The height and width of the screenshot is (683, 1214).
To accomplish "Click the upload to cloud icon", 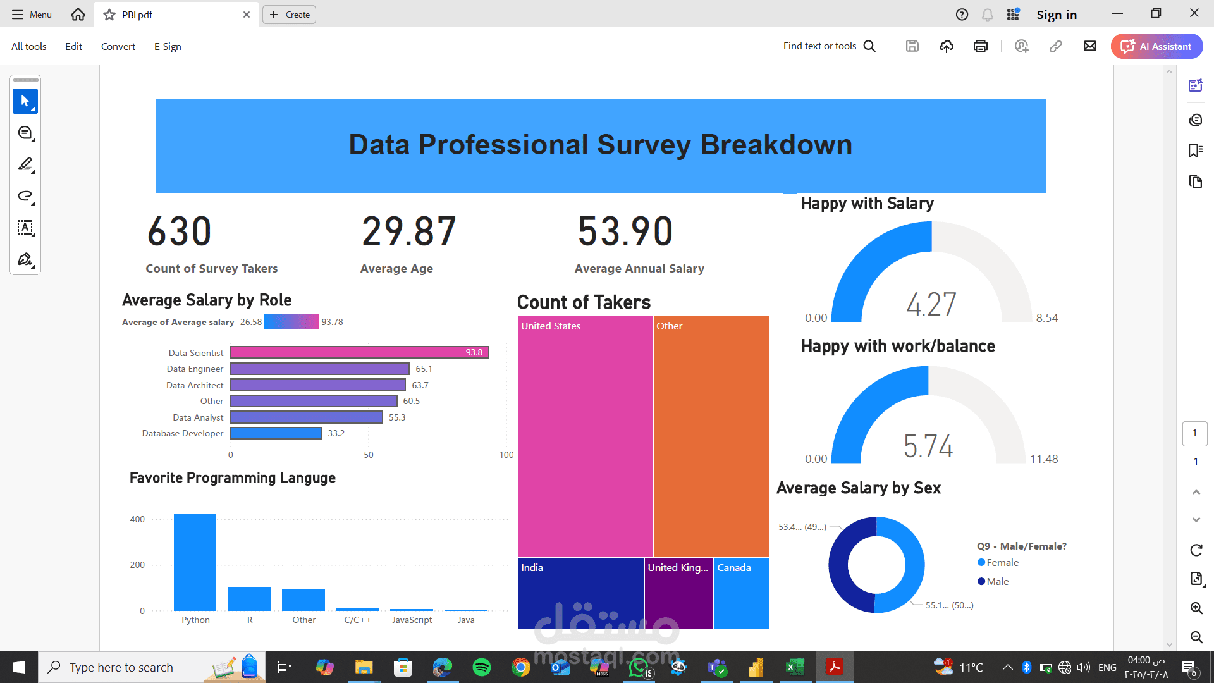I will [947, 46].
